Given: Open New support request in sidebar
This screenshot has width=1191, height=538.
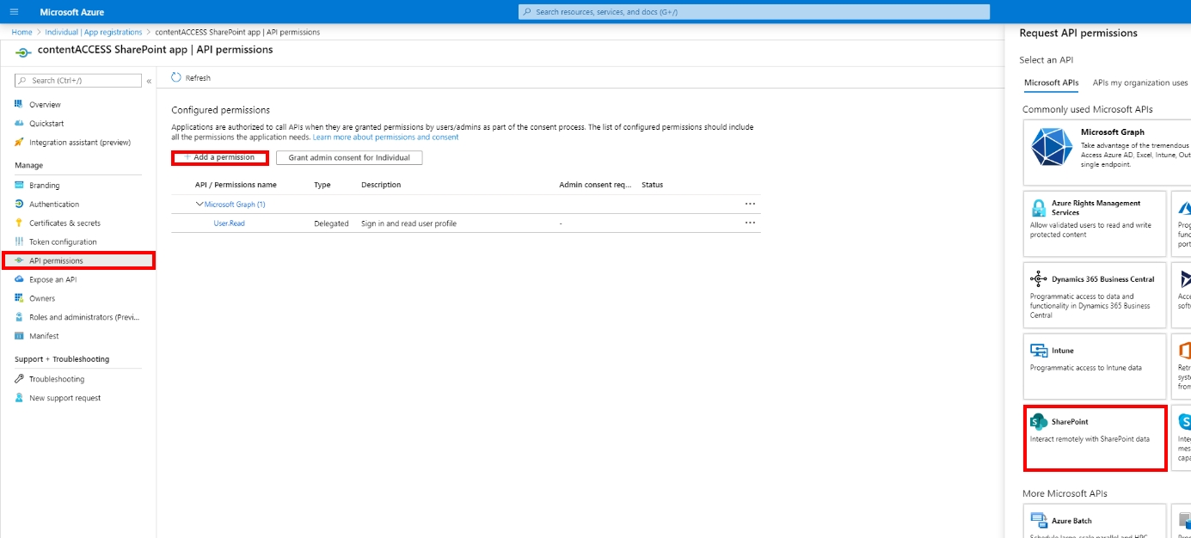Looking at the screenshot, I should point(65,398).
